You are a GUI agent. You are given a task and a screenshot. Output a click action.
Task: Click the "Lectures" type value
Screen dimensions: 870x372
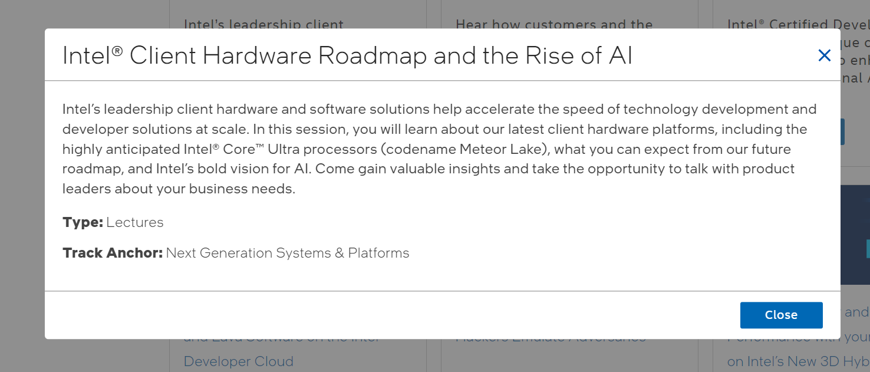135,222
